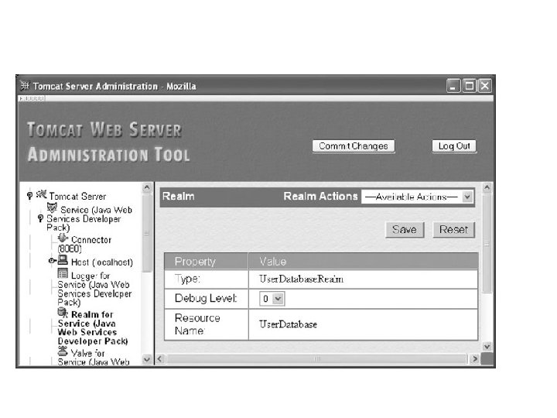557x418 pixels.
Task: Click the horizontal scrollbar thumb
Action: pos(317,359)
